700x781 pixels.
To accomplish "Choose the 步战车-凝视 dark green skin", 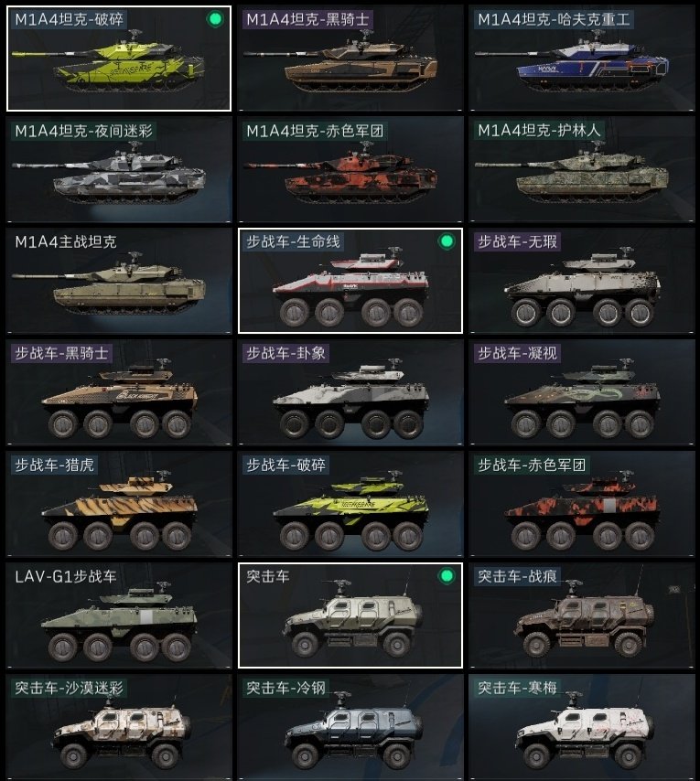I will (581, 392).
